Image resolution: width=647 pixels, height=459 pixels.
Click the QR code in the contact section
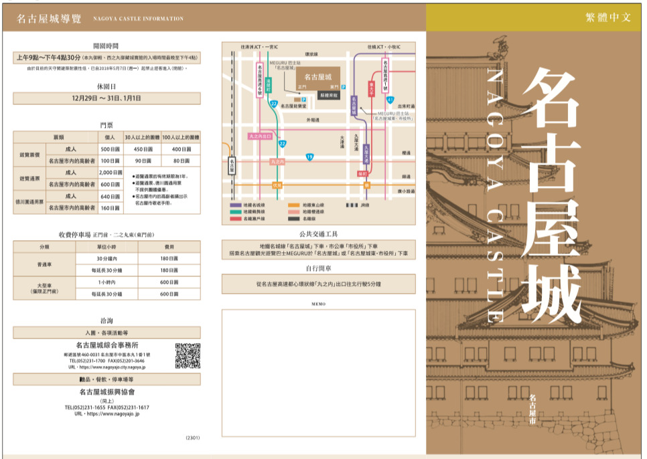188,356
